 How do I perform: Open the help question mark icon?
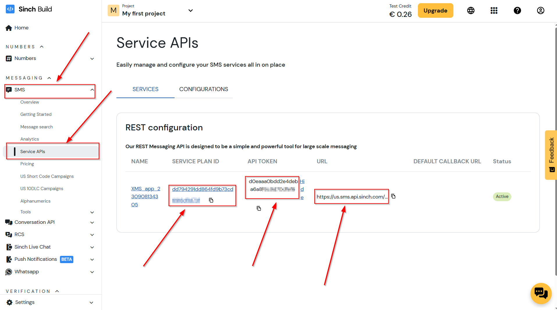pos(517,10)
